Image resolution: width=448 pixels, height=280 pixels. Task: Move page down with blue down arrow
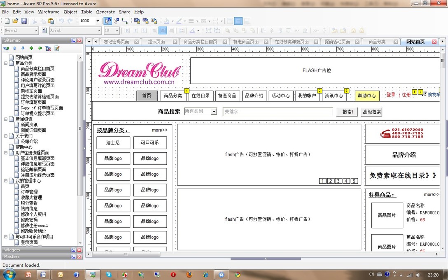23,48
